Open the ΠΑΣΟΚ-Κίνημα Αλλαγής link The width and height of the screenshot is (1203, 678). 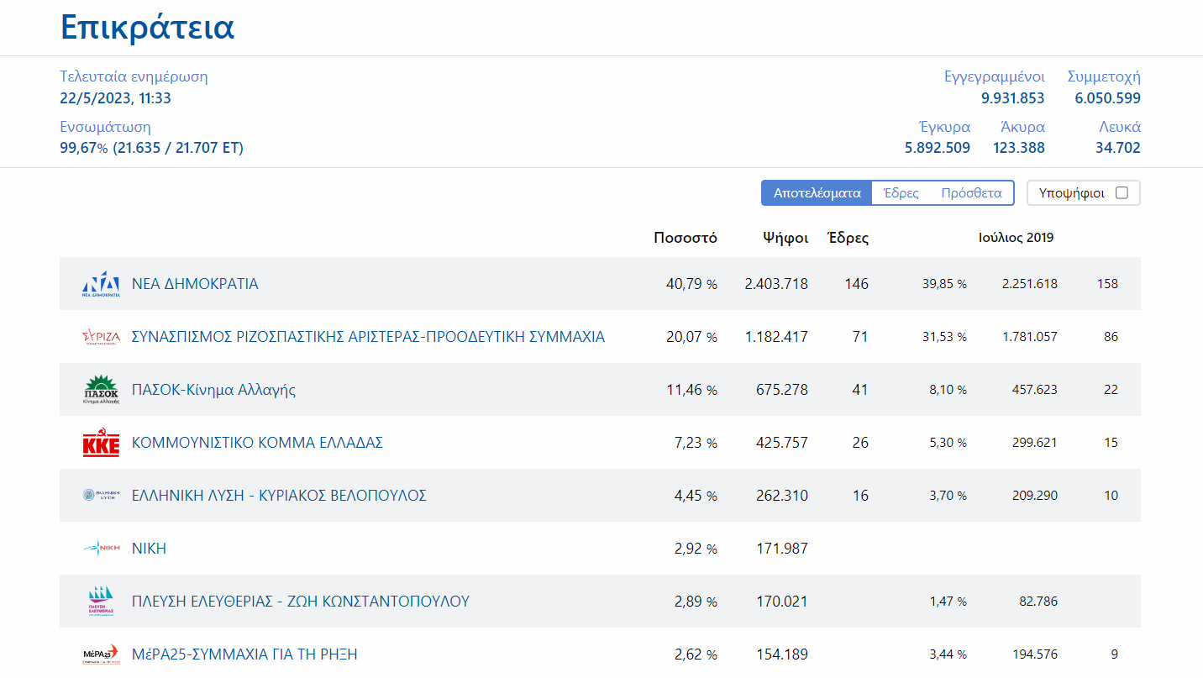[x=213, y=390]
